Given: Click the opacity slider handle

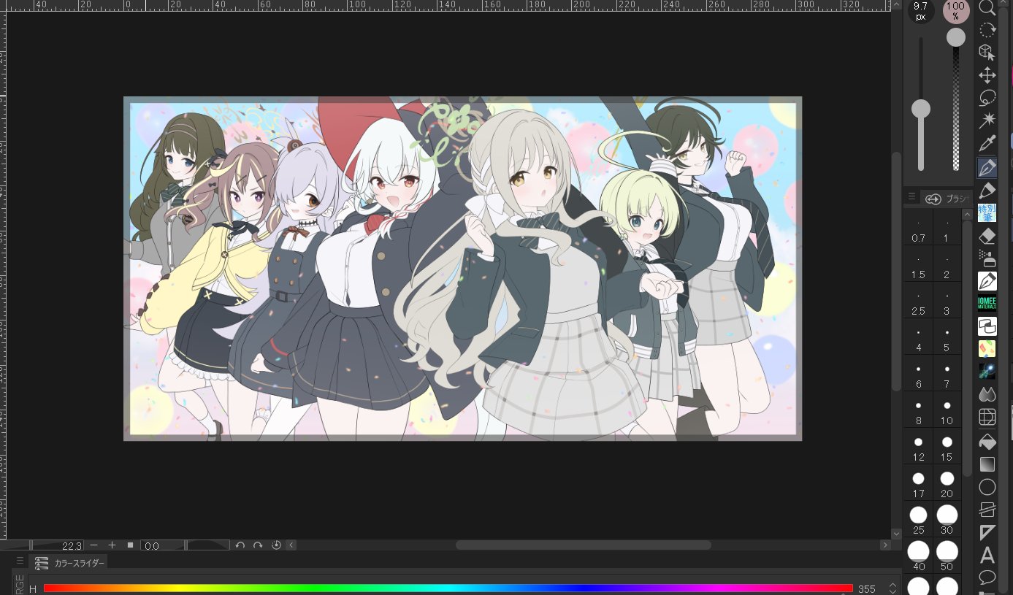Looking at the screenshot, I should 956,37.
